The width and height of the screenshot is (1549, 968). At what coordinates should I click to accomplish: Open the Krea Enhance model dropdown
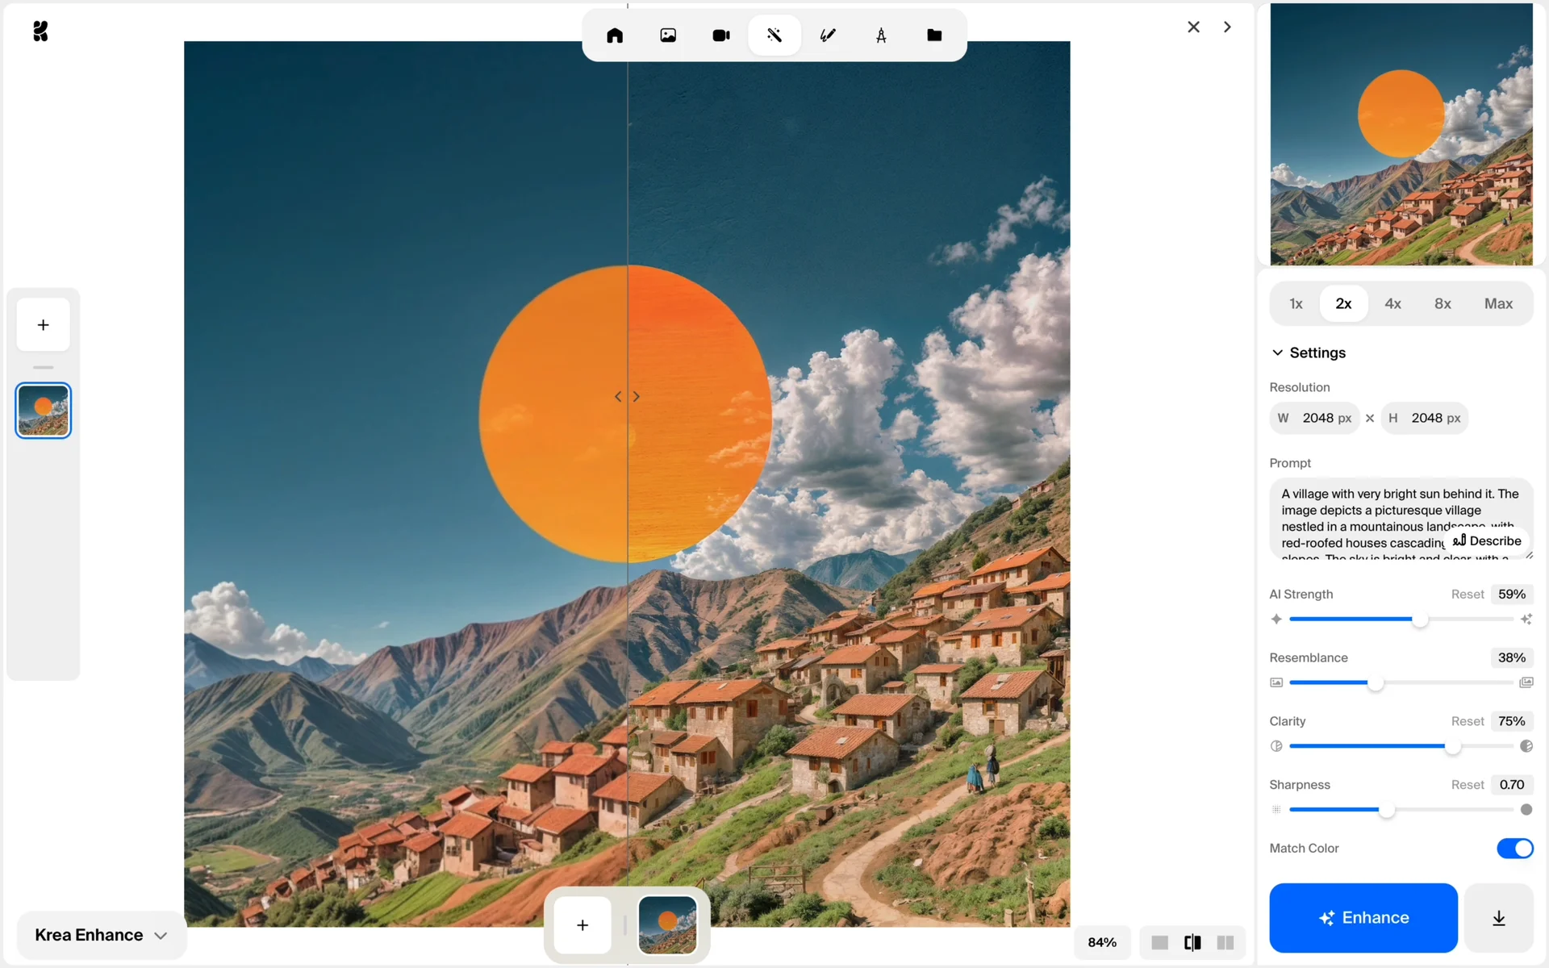(101, 935)
